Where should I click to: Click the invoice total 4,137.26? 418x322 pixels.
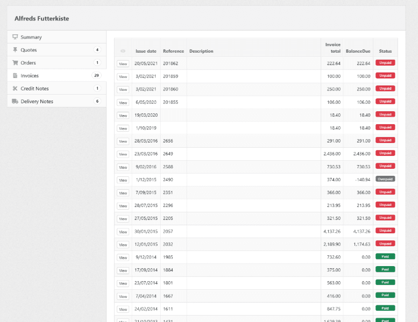332,232
